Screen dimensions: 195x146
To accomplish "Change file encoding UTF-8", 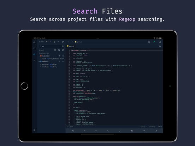I will click(160, 127).
